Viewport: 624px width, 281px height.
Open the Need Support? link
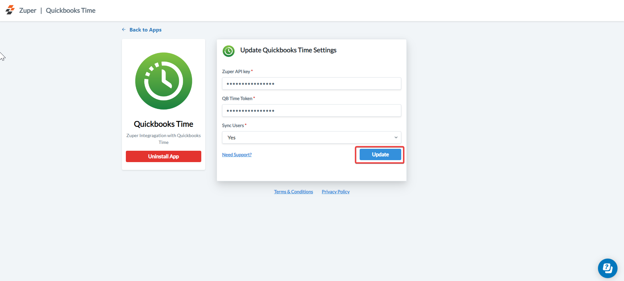click(x=237, y=155)
